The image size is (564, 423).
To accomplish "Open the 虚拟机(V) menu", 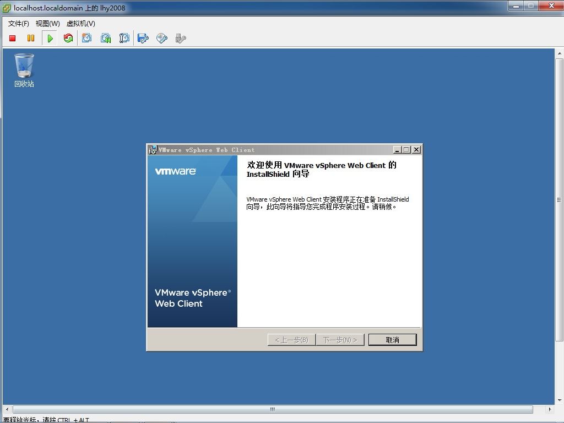I will [x=81, y=24].
